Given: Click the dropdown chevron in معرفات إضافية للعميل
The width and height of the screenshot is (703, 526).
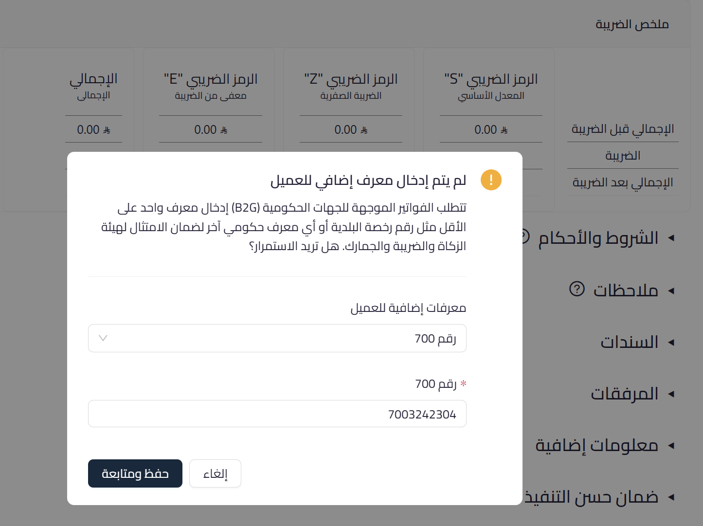Looking at the screenshot, I should click(103, 338).
